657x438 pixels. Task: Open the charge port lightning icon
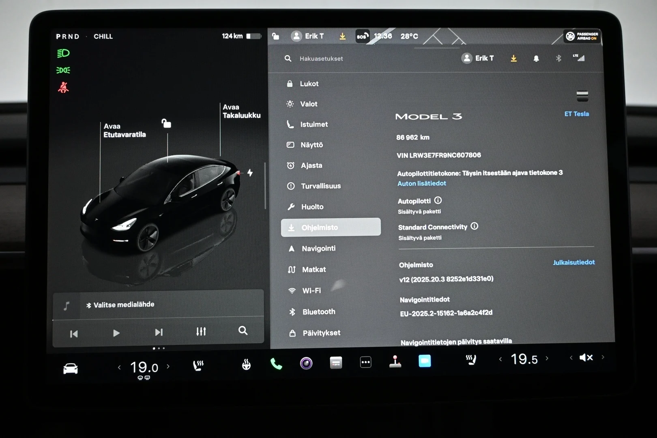coord(250,172)
